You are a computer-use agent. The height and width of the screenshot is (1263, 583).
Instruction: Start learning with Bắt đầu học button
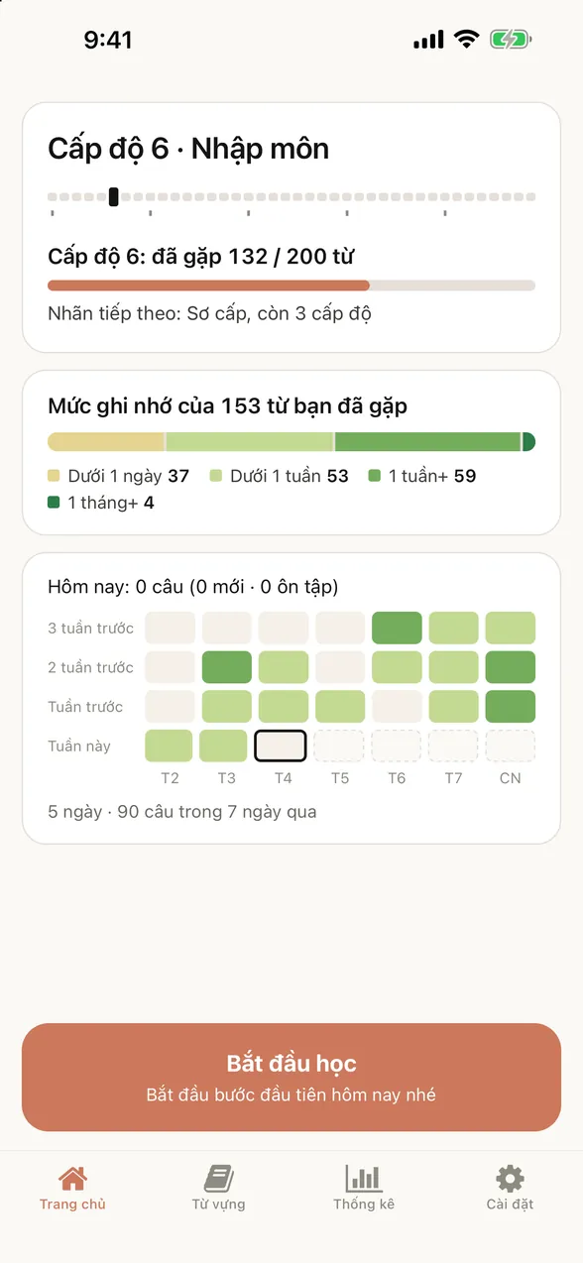click(x=291, y=1077)
